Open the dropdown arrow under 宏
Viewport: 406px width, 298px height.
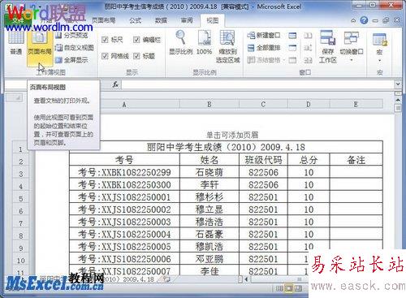380,60
